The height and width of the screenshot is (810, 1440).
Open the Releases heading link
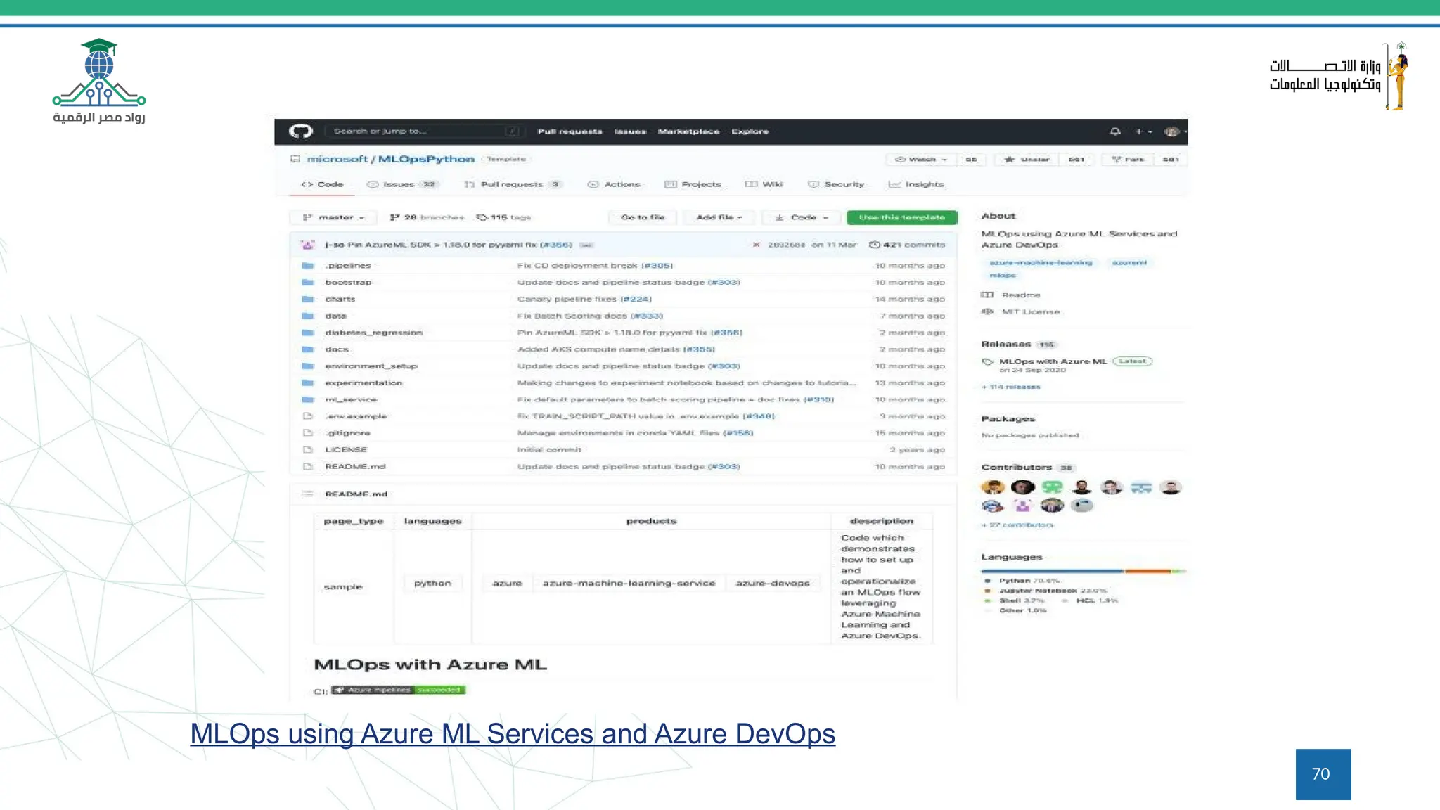tap(1006, 345)
